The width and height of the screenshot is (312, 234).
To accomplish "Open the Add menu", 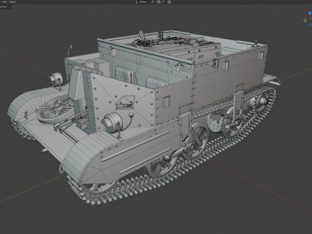I will click(x=5, y=2).
